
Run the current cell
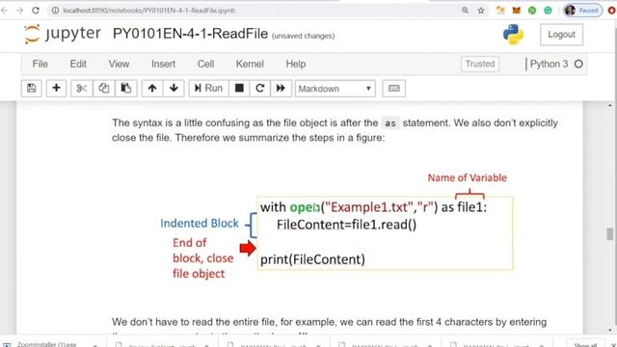pos(208,88)
